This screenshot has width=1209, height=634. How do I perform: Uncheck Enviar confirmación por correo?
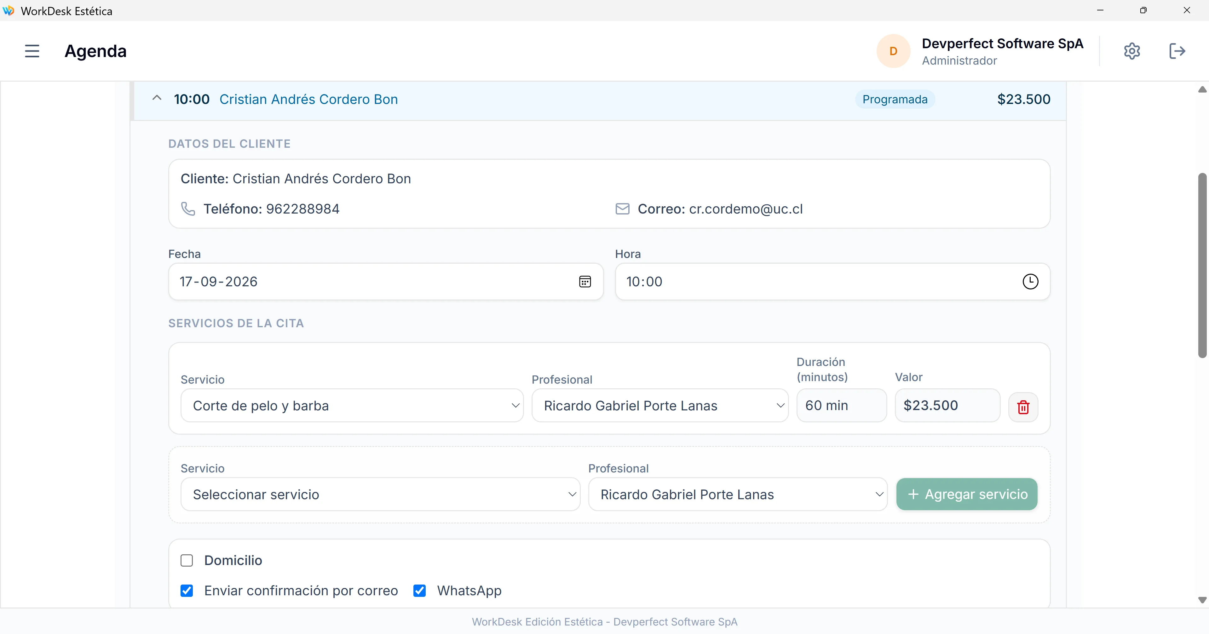pos(187,590)
